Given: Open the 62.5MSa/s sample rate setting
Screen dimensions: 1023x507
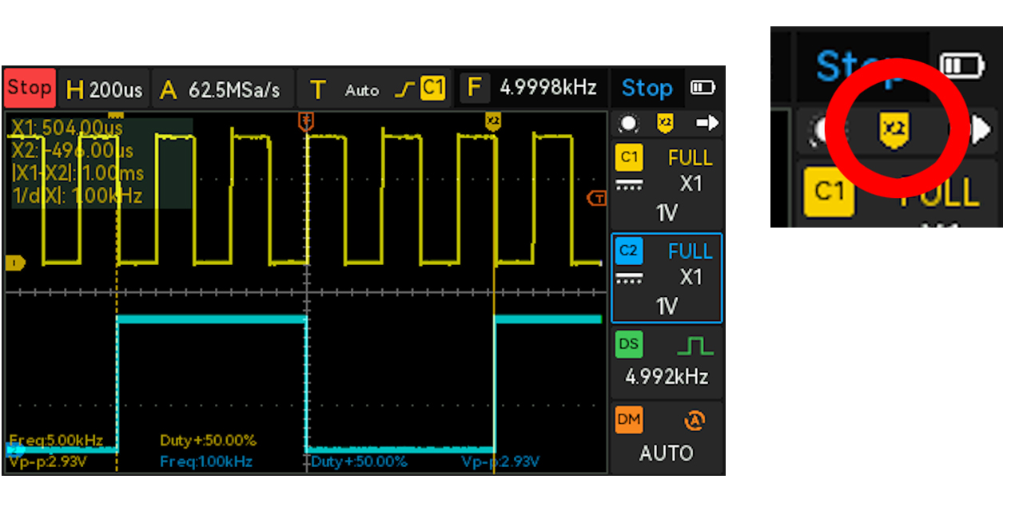Looking at the screenshot, I should [x=234, y=90].
